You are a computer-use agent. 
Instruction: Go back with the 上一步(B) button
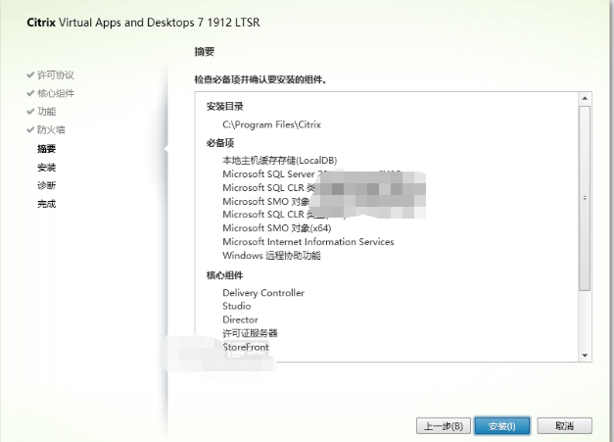(444, 426)
